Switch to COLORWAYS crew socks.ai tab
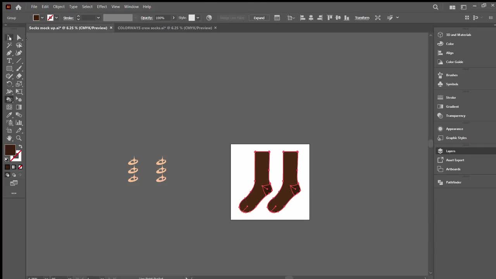The image size is (496, 279). pos(165,28)
